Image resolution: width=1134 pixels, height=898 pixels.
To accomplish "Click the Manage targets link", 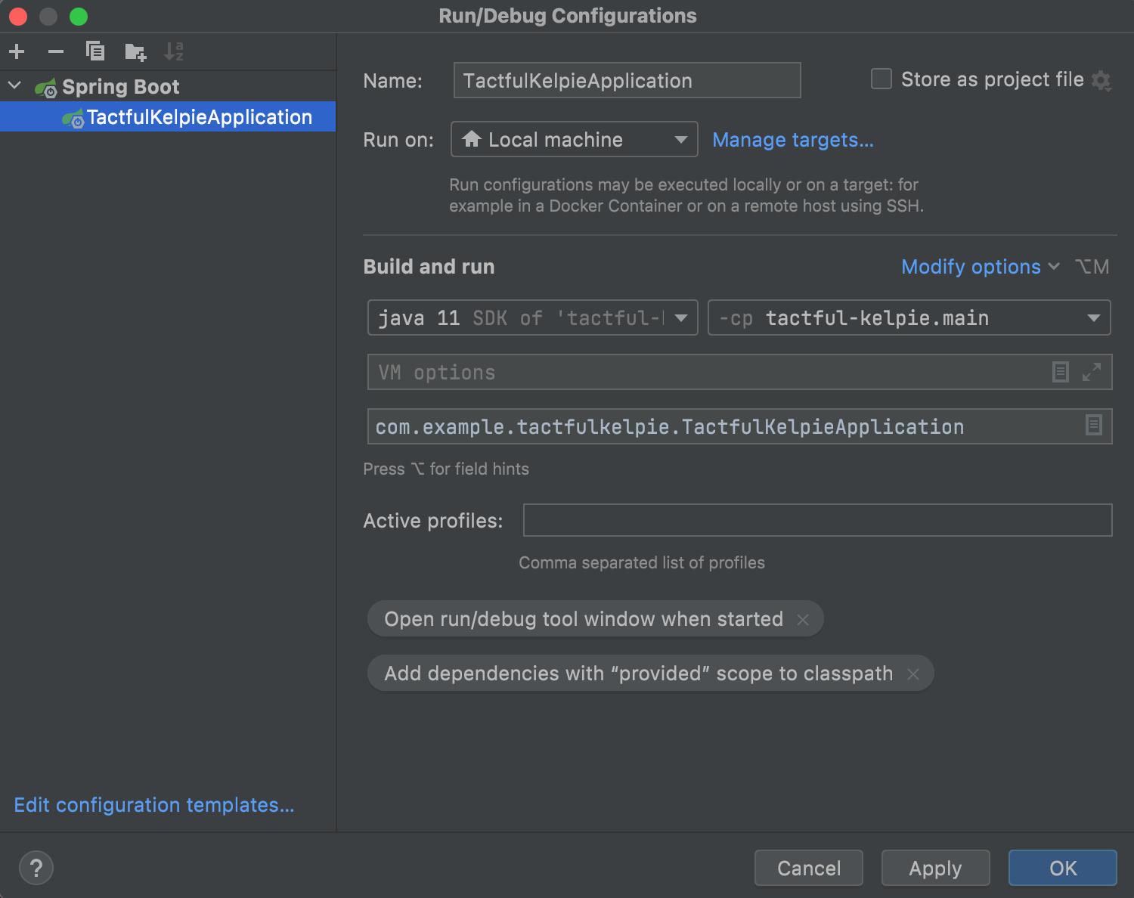I will pos(793,140).
